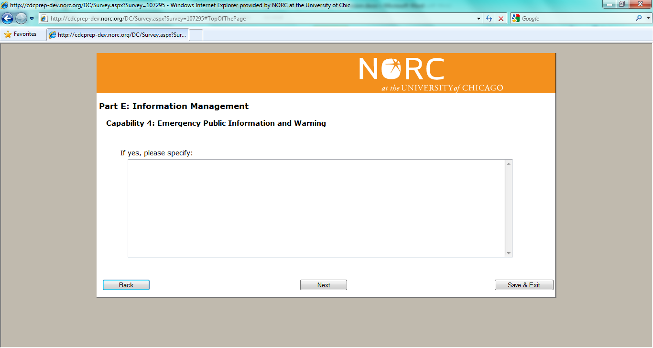Select the cdcprep-dev.norc.org Survey tab
Viewport: 653px width, 348px height.
118,35
